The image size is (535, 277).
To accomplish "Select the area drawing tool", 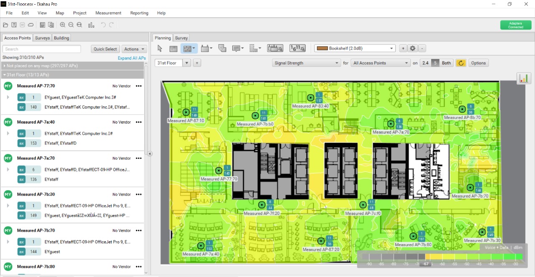I will pos(255,48).
